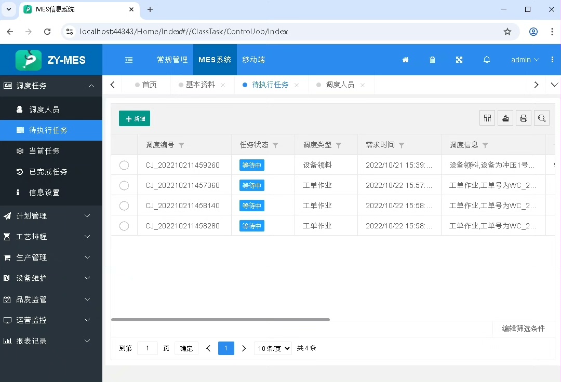Toggle fullscreen via header expand icon
The height and width of the screenshot is (382, 561).
point(459,60)
